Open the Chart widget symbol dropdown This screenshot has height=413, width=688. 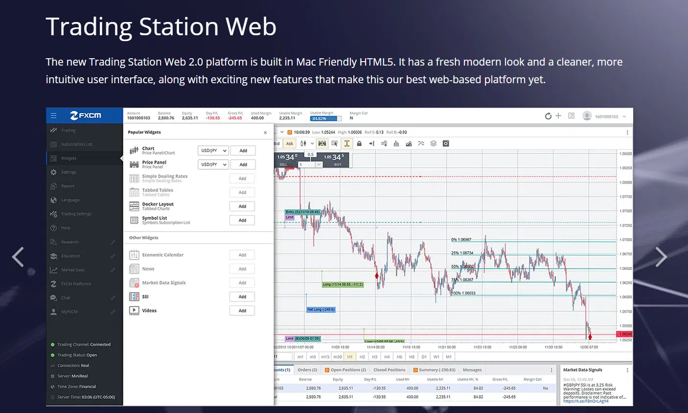[213, 151]
